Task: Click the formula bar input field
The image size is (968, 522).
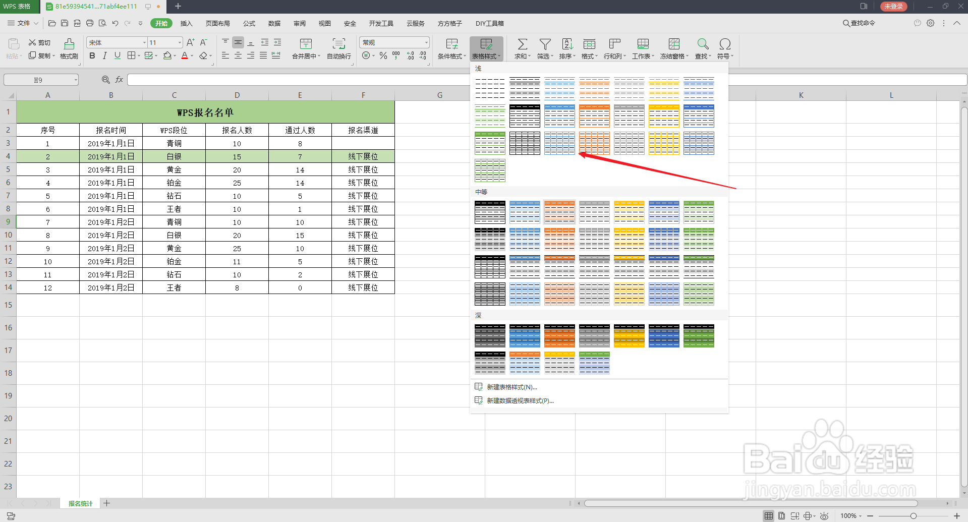Action: (x=547, y=80)
